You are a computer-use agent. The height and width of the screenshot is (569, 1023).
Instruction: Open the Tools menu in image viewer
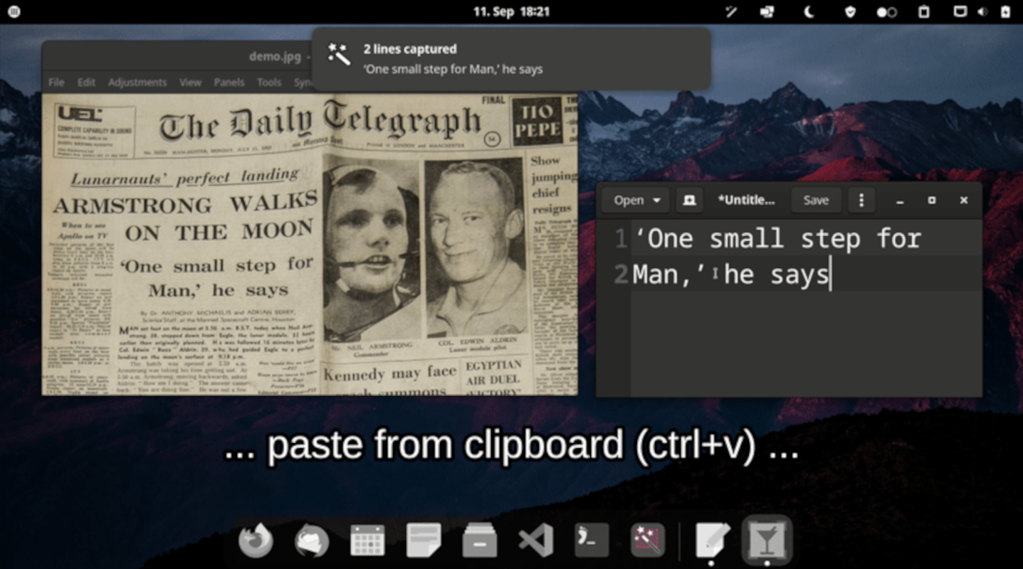tap(269, 83)
